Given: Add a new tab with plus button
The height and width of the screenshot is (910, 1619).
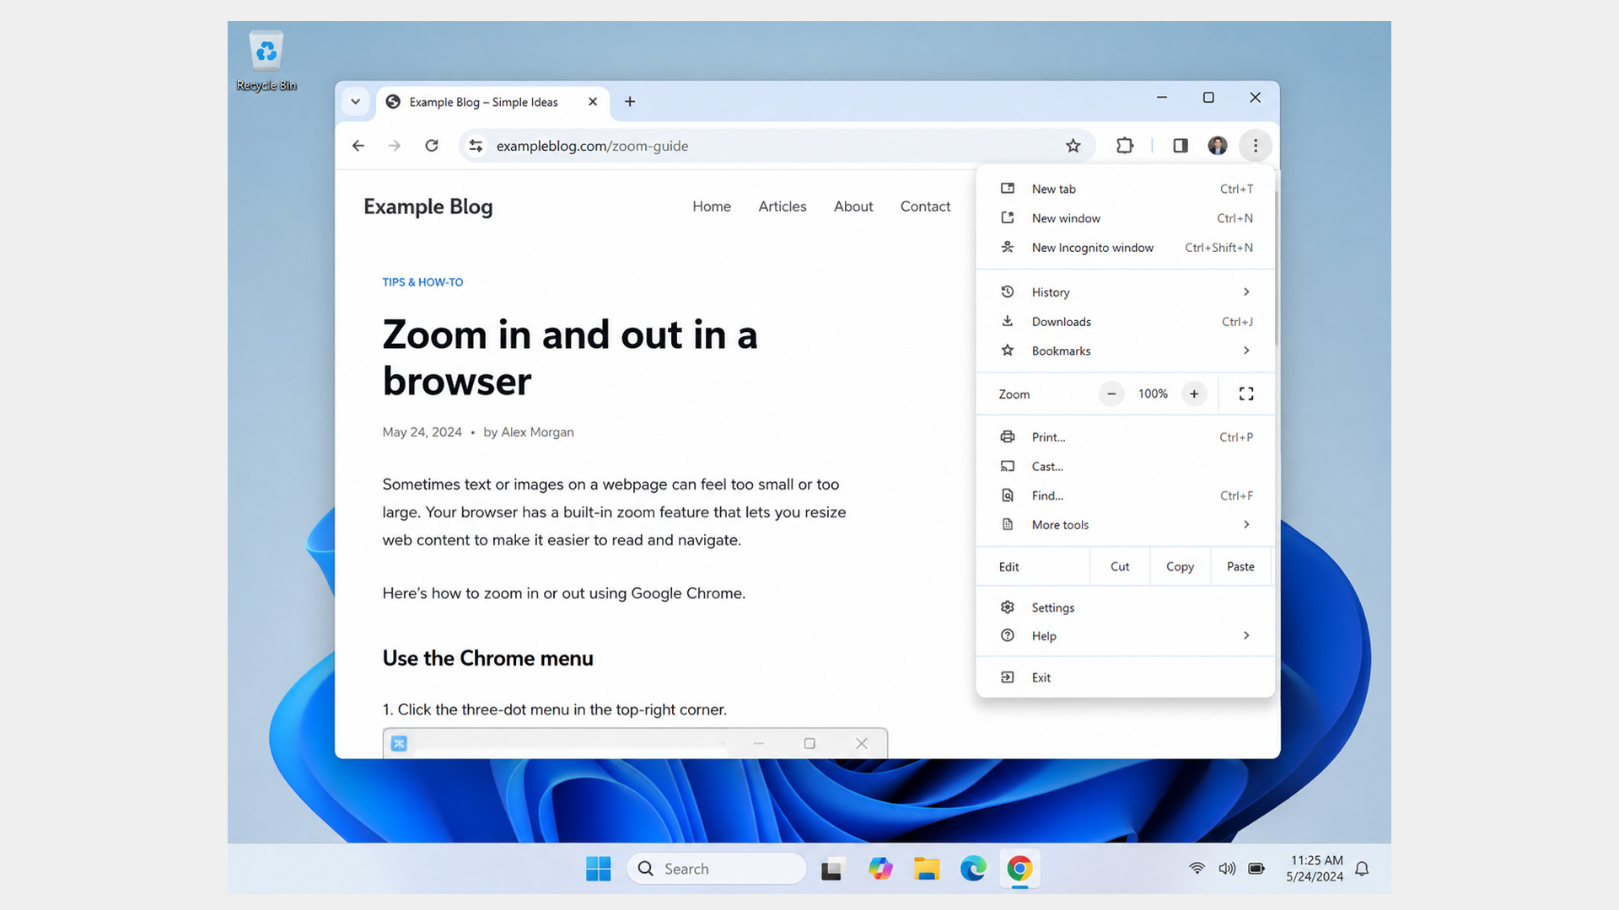Looking at the screenshot, I should pos(630,102).
